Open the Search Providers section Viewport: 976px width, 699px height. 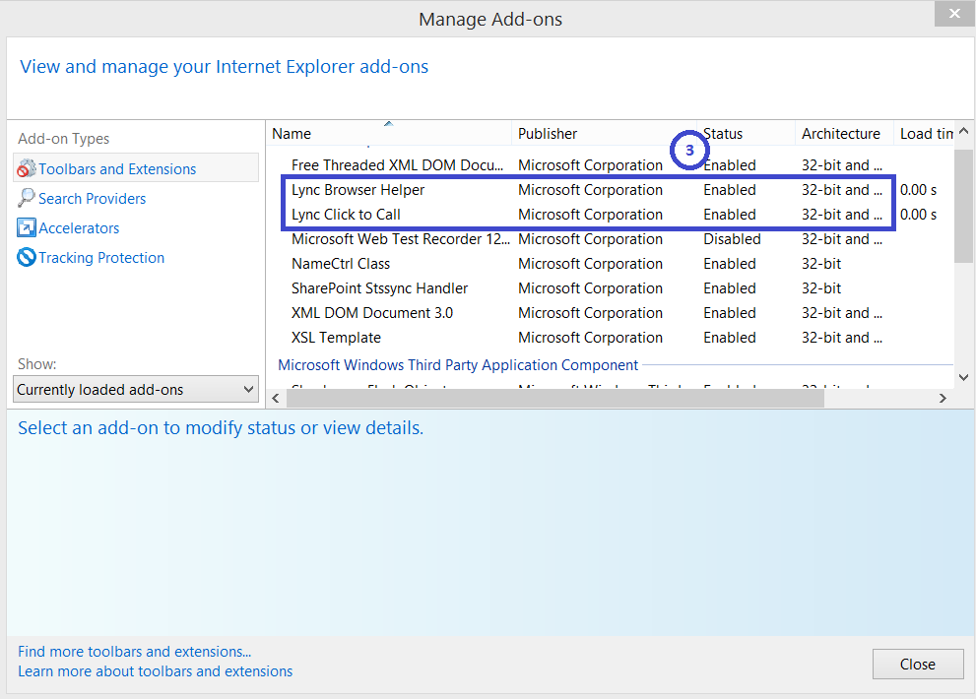(x=90, y=198)
